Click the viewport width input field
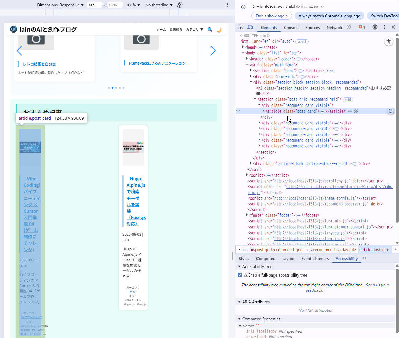The image size is (399, 338). [x=94, y=5]
